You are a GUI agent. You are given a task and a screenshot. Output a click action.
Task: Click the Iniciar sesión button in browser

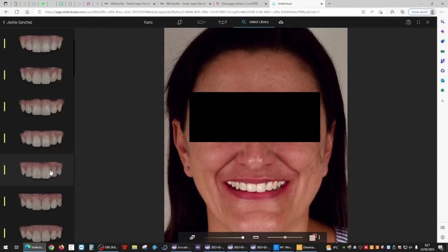point(423,12)
